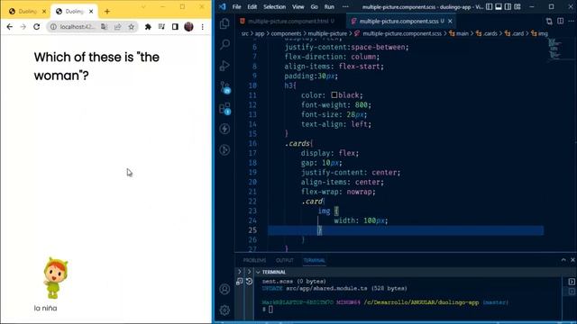Click the editor minimap
The image size is (577, 324).
pos(554,49)
